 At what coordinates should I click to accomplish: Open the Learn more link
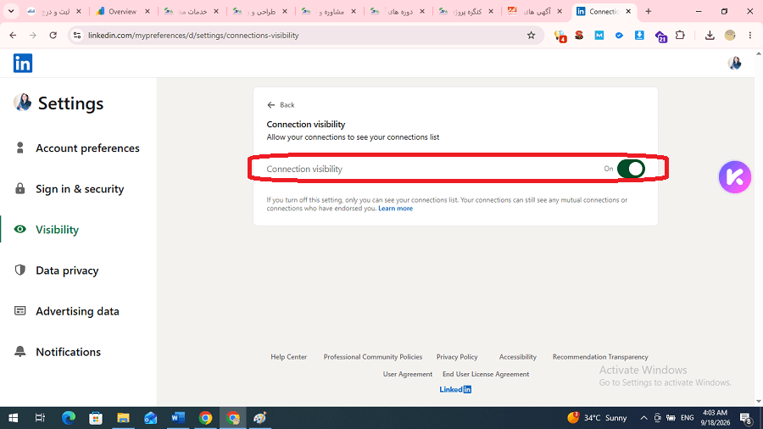(395, 209)
